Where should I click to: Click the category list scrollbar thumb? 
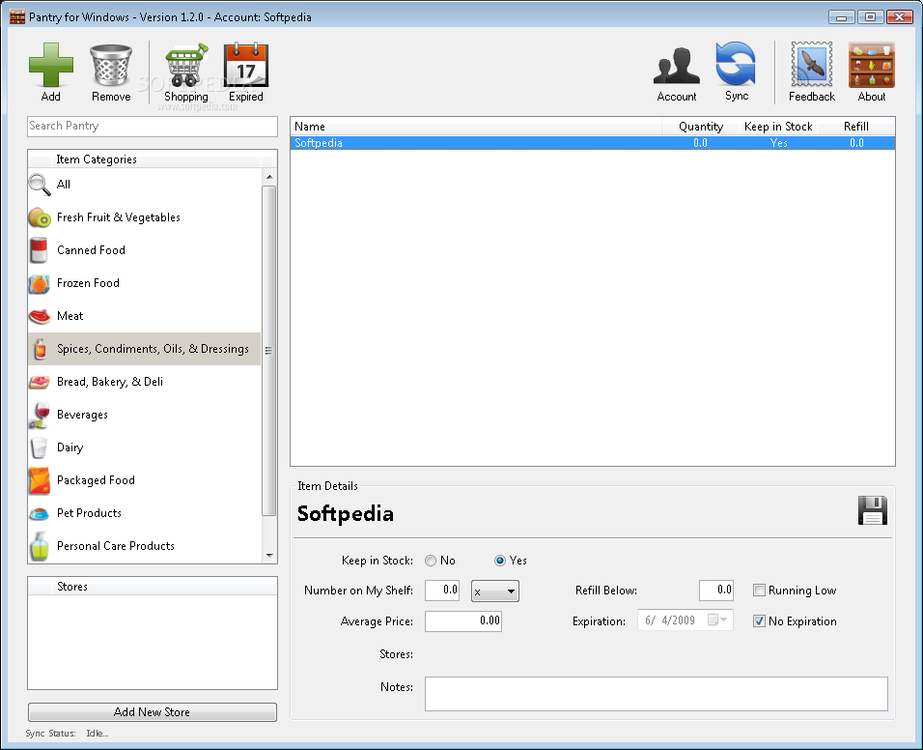pyautogui.click(x=269, y=351)
